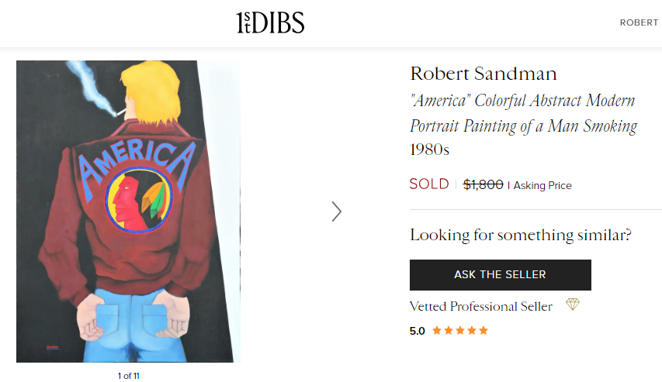Viewport: 662px width, 382px height.
Task: Click the 1stDibs logo
Action: [270, 22]
